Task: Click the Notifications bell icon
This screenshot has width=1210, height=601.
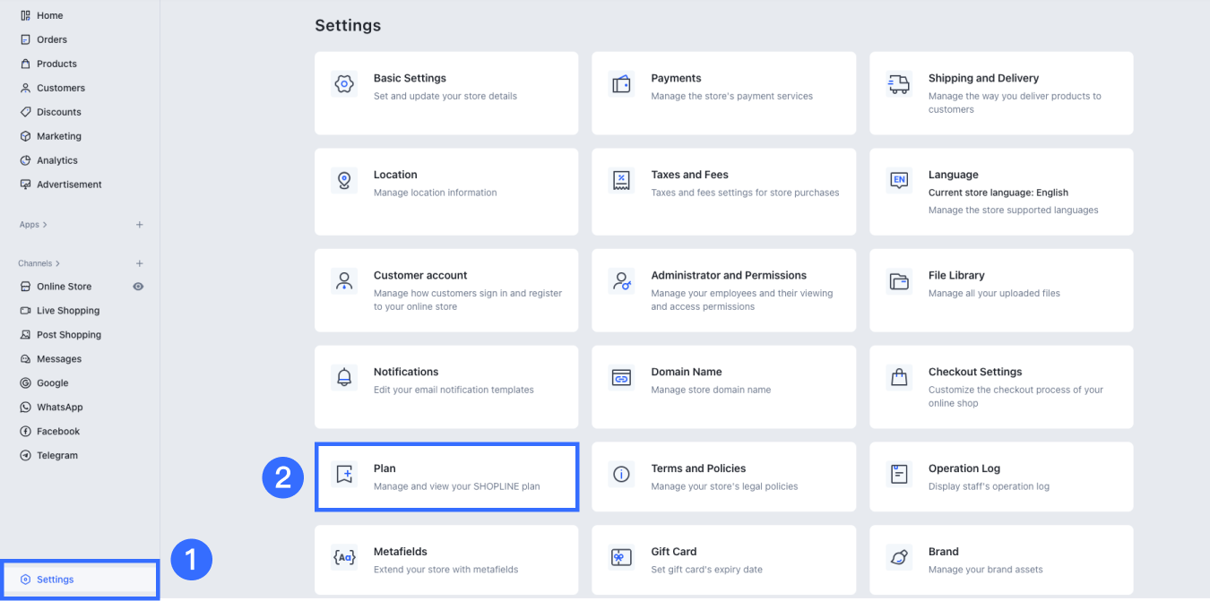Action: pos(344,377)
